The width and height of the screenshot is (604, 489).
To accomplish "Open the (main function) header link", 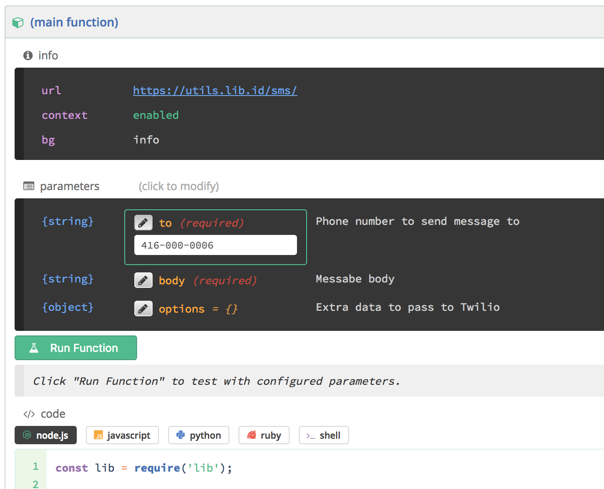I will click(x=74, y=22).
